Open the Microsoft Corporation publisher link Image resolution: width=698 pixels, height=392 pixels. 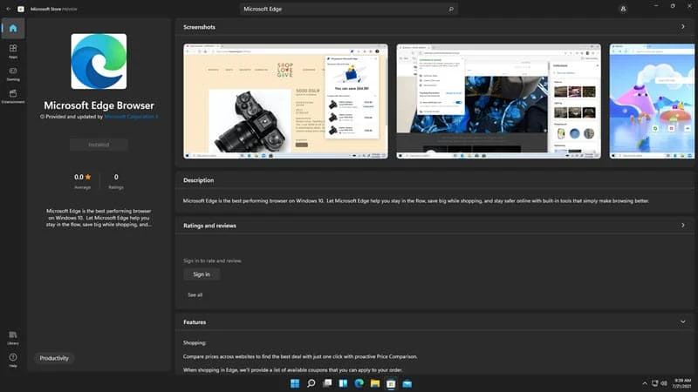coord(131,117)
